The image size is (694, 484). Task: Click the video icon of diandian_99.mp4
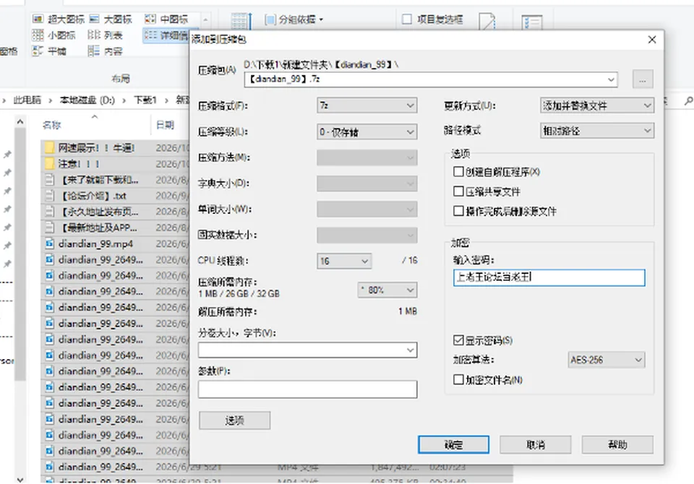(50, 243)
